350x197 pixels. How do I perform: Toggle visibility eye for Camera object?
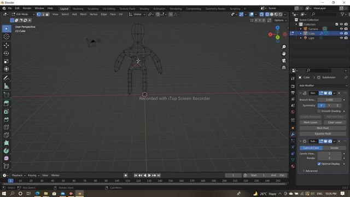[x=341, y=29]
